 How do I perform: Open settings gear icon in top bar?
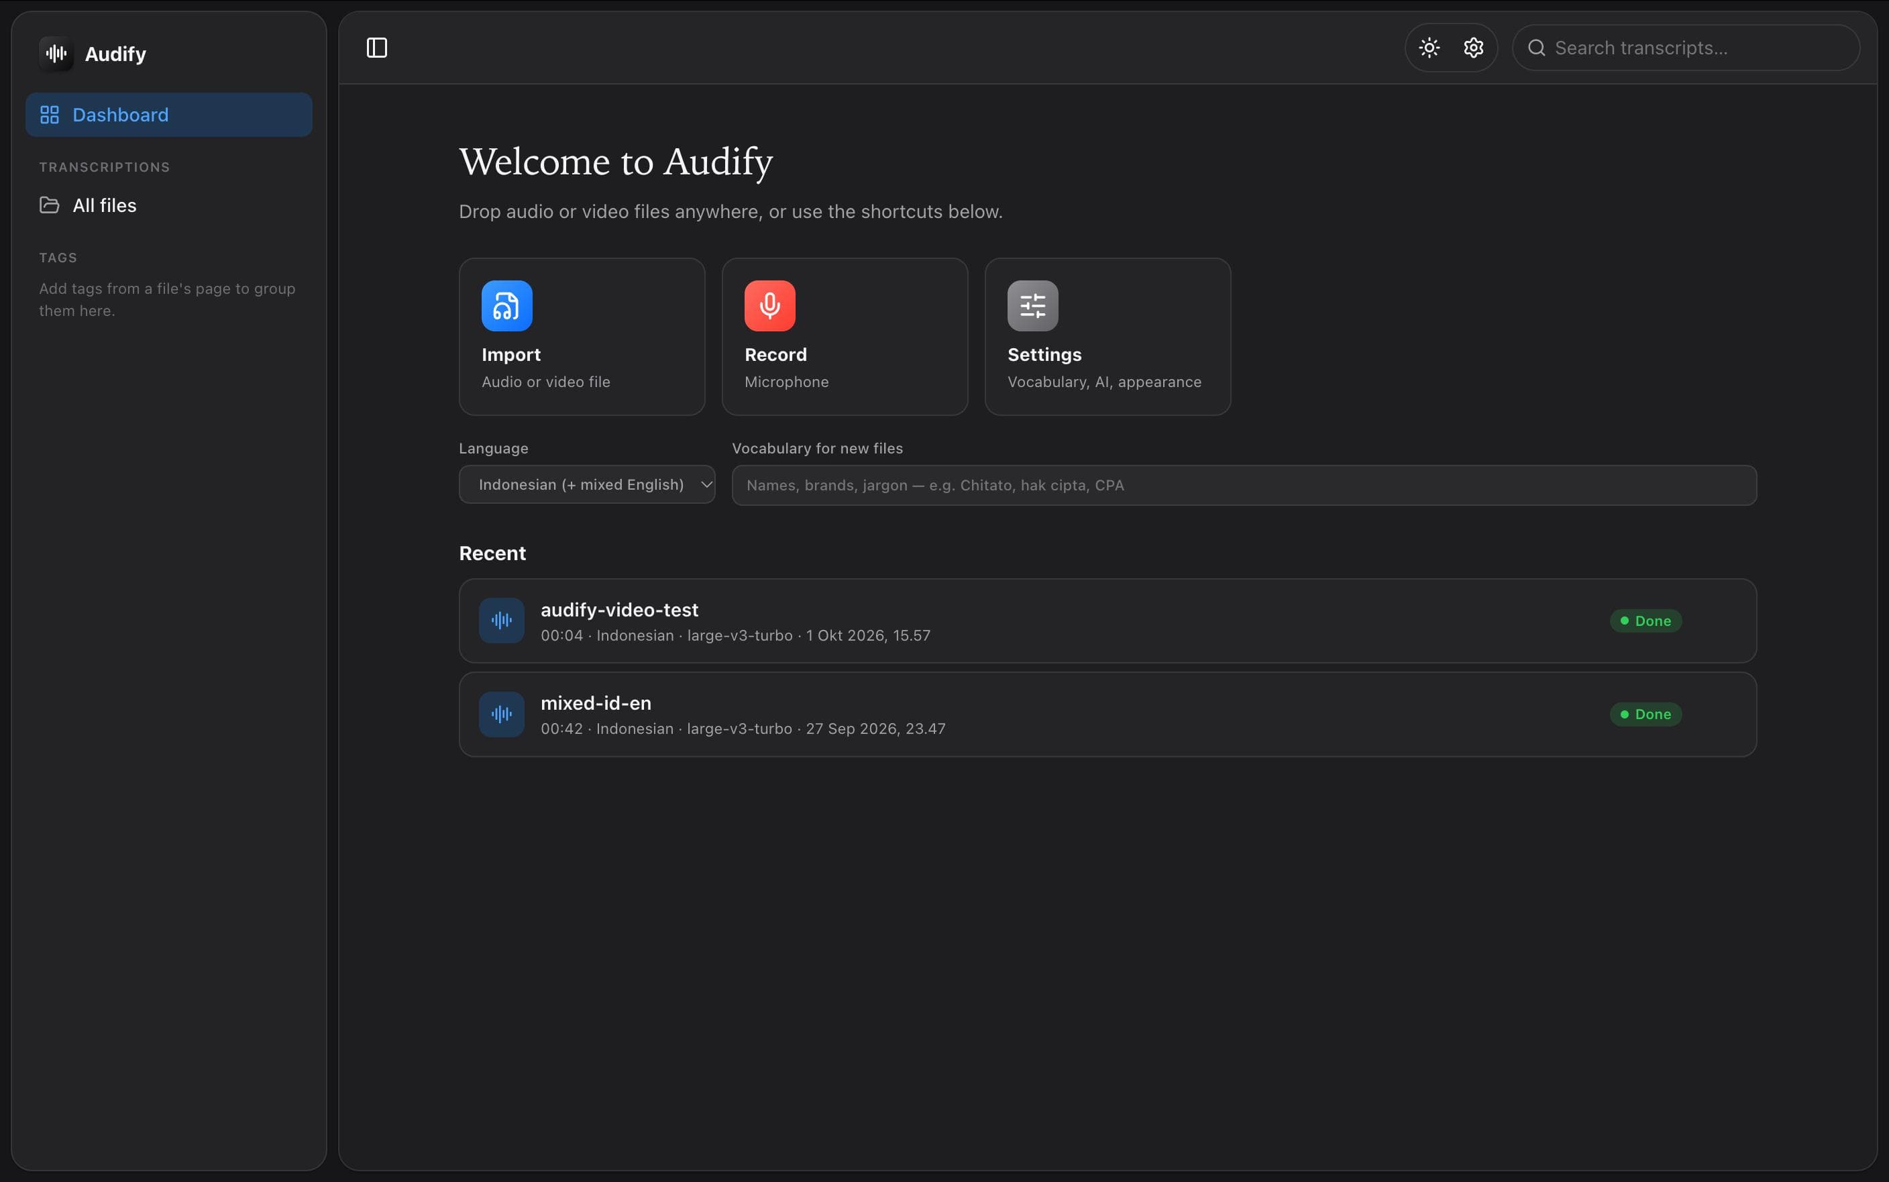1473,48
